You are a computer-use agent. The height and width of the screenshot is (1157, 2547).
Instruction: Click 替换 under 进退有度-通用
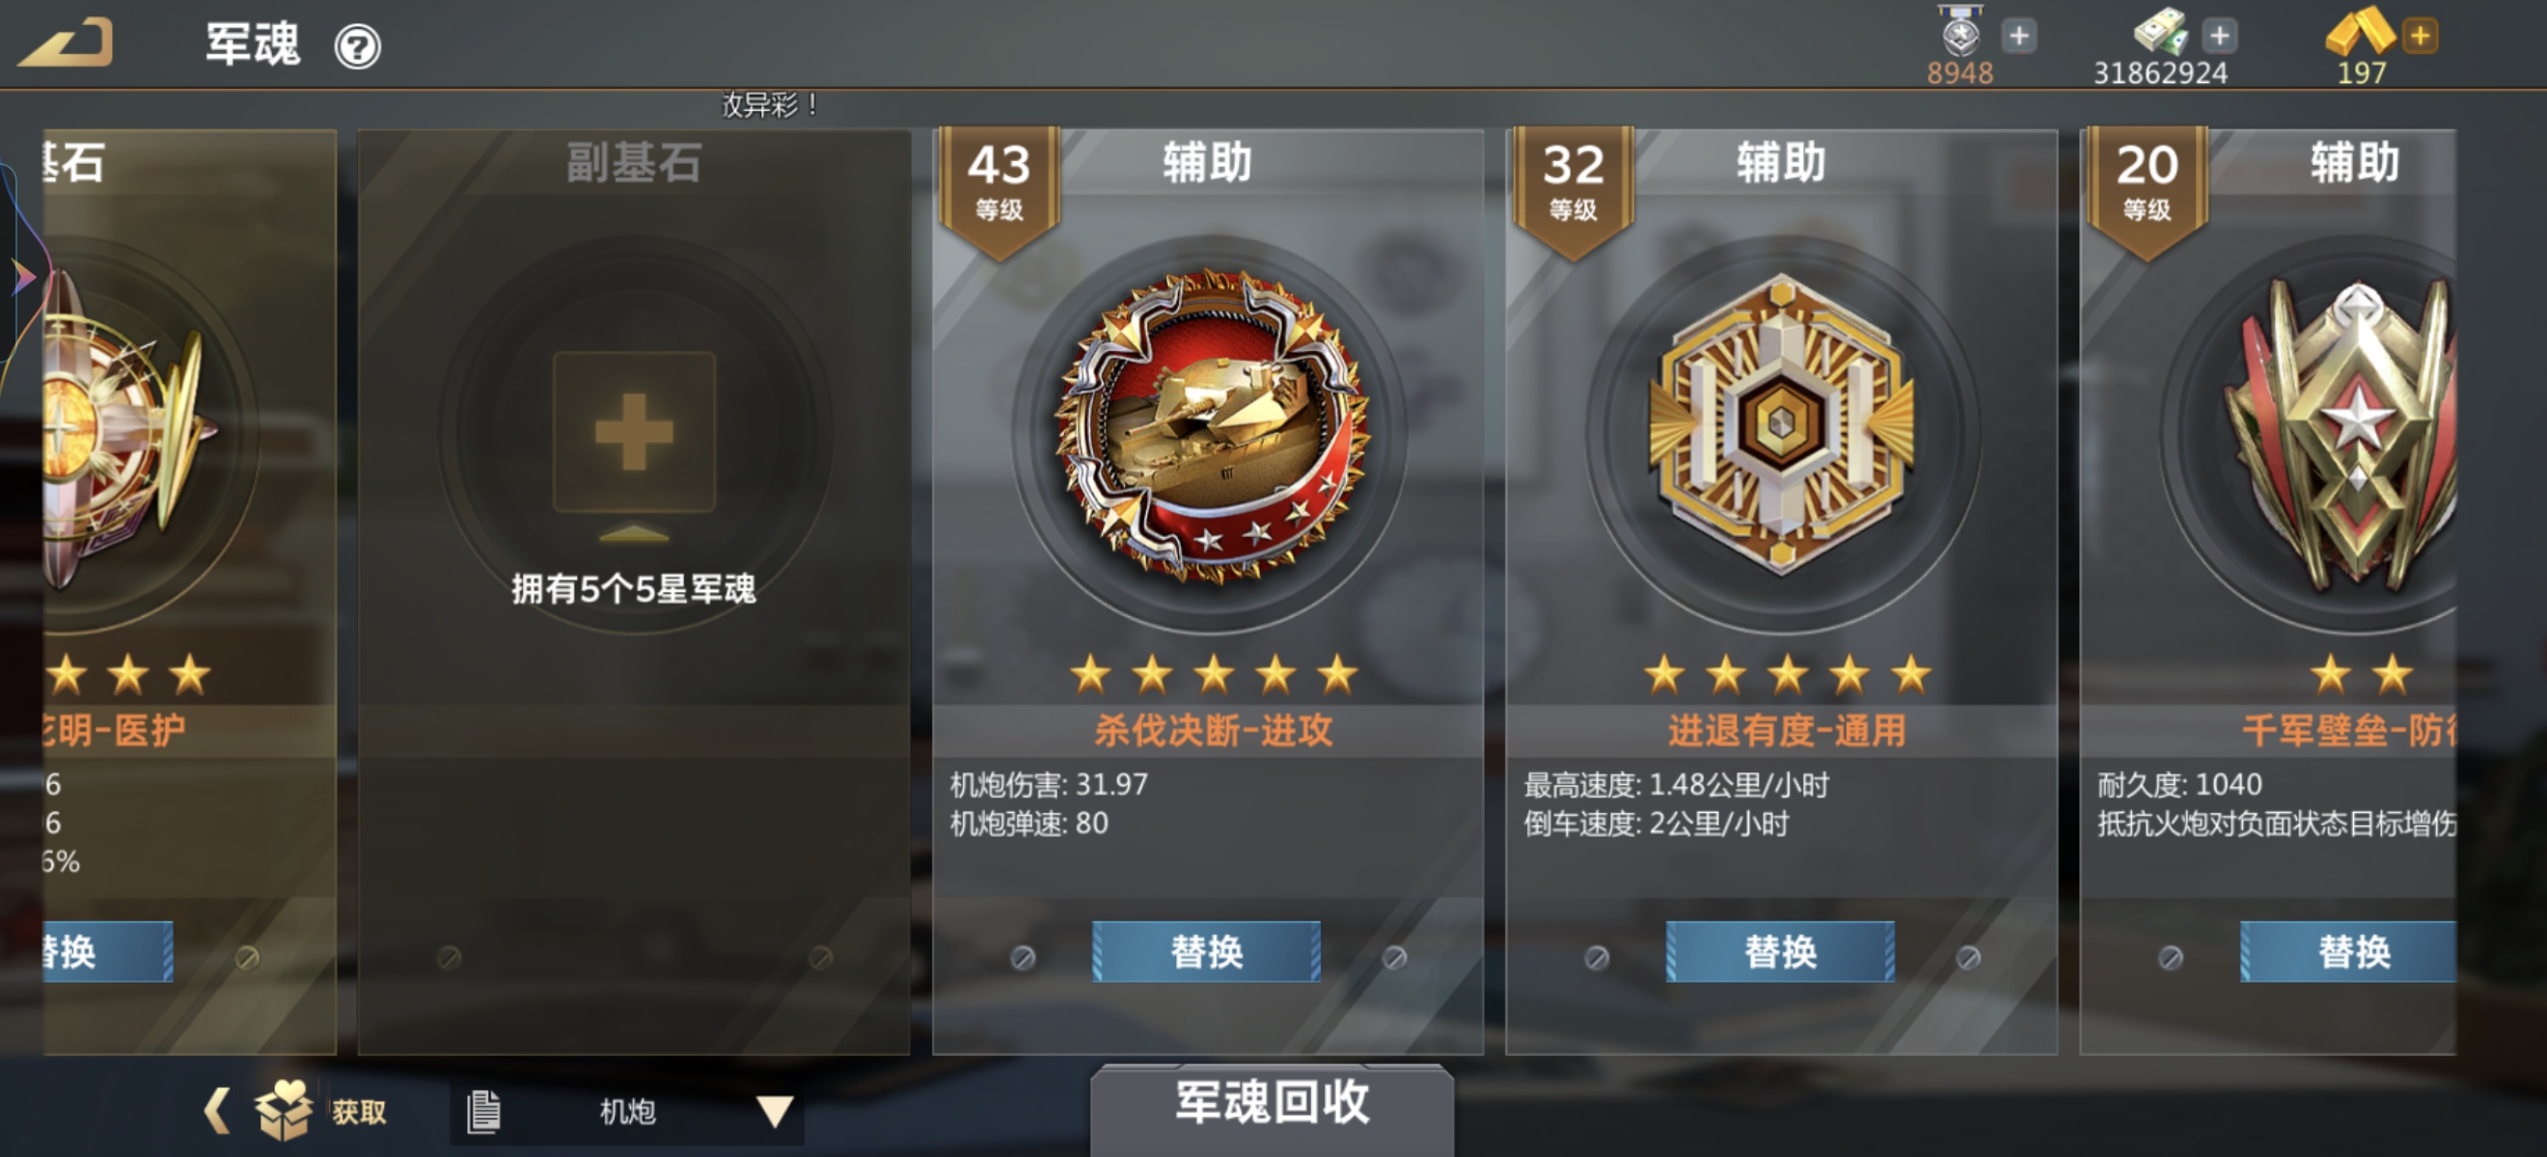pyautogui.click(x=1780, y=952)
